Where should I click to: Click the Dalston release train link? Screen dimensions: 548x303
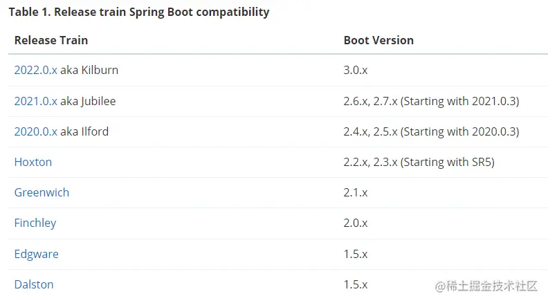(x=34, y=284)
